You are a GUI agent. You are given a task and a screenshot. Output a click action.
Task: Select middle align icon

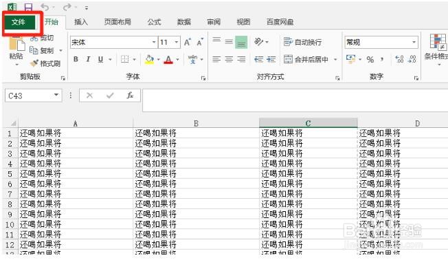click(x=229, y=42)
